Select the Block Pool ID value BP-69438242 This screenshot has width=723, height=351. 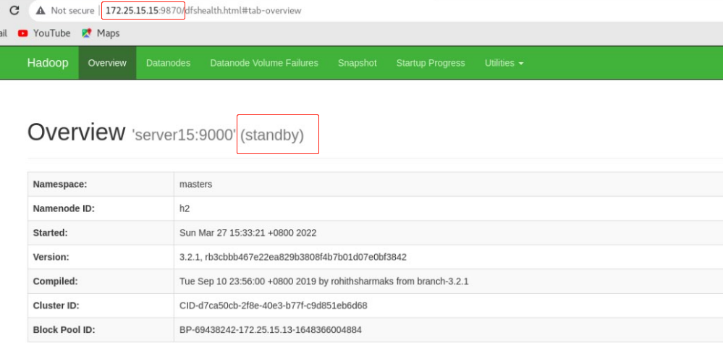point(270,330)
